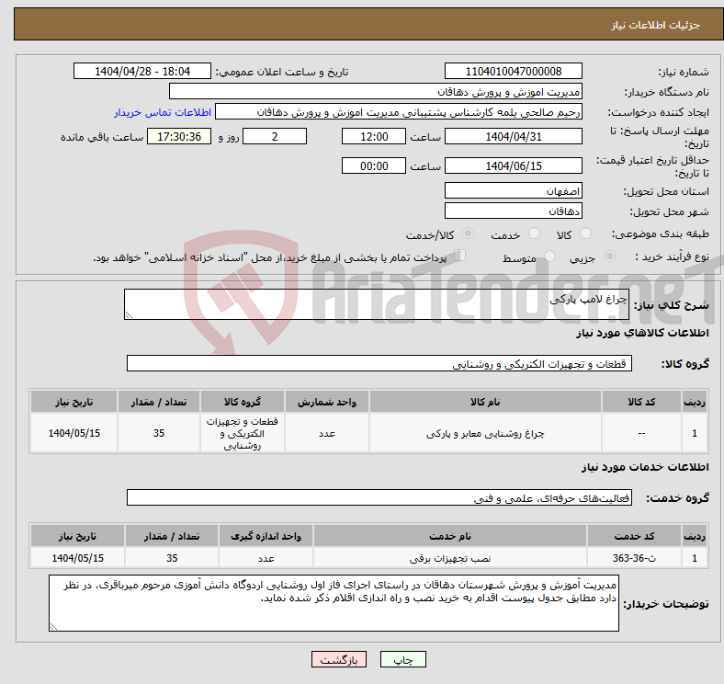The width and height of the screenshot is (724, 684).
Task: Click the اطلاعات کالاهای مورد نیاز heading
Action: pyautogui.click(x=642, y=333)
